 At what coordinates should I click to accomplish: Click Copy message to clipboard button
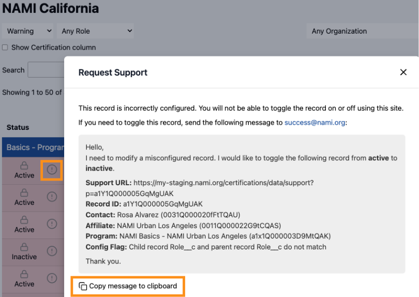(x=128, y=286)
